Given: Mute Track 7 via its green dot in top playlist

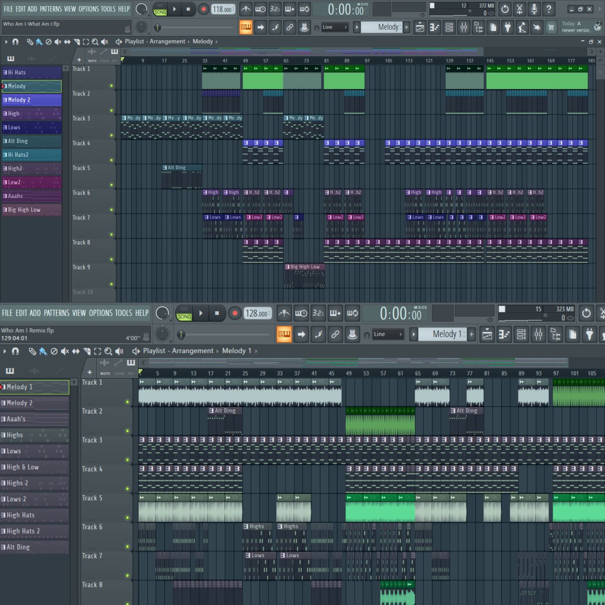Looking at the screenshot, I should coord(111,234).
